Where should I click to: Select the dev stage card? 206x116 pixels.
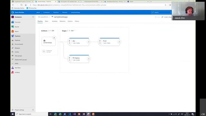79,42
